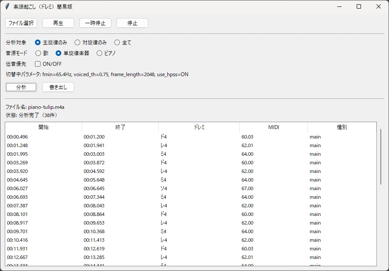Click the results table vertical scrollbar
Viewport: 389px width, 271px height.
[381, 157]
